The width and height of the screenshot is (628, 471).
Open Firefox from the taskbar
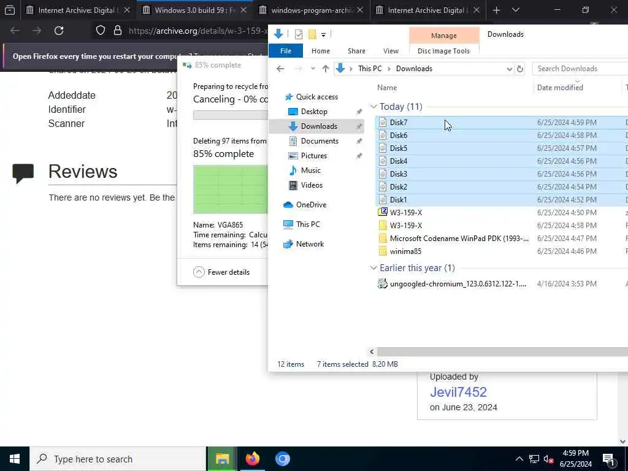[252, 459]
